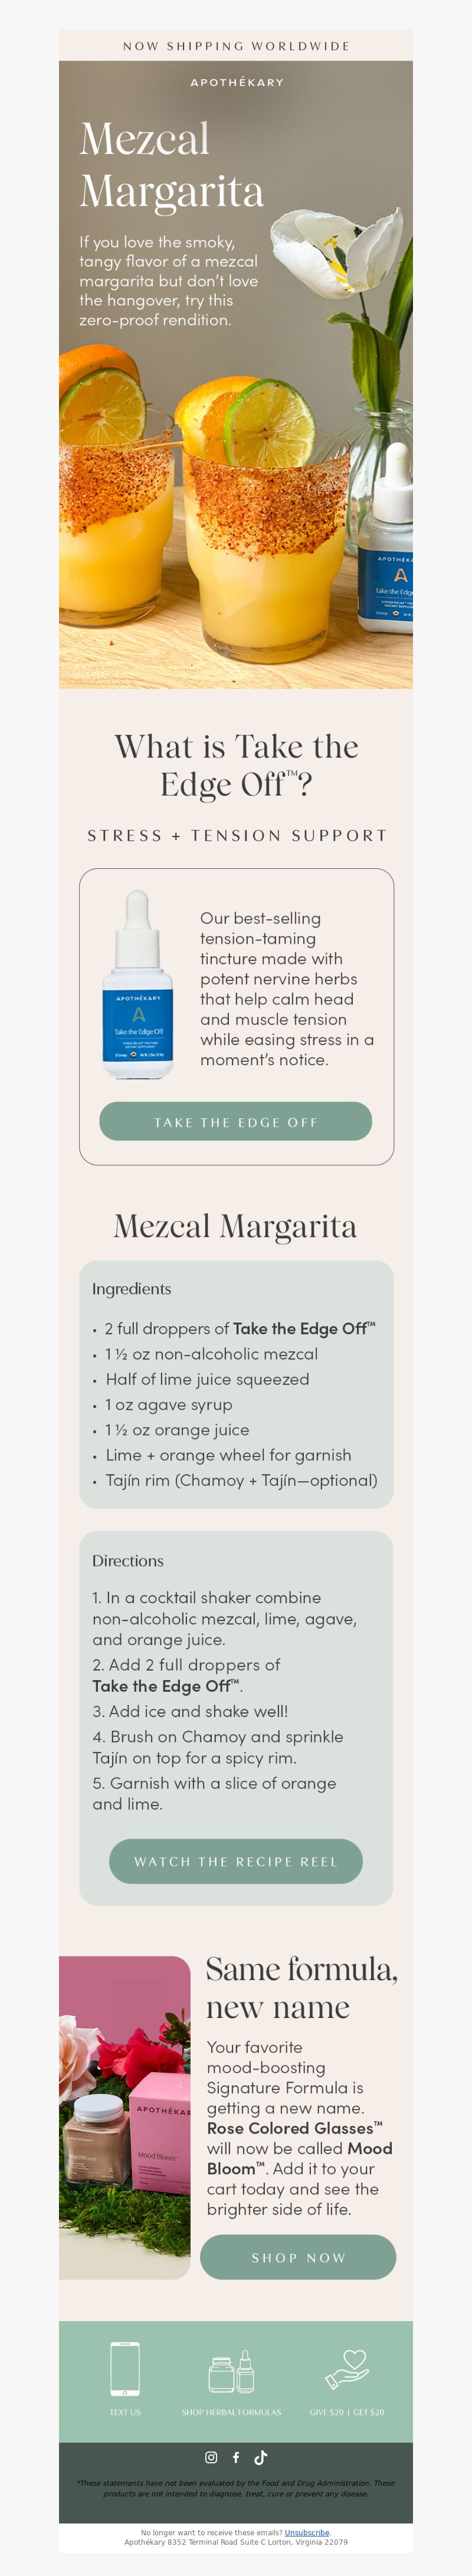Click the herbal bottles icon
Image resolution: width=472 pixels, height=2576 pixels.
(x=231, y=2371)
